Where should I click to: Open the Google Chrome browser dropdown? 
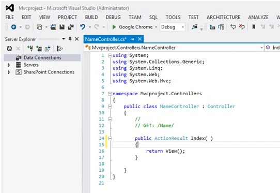pos(156,27)
